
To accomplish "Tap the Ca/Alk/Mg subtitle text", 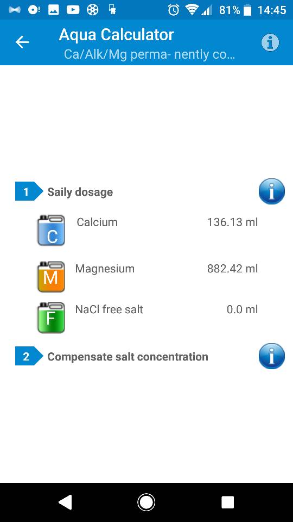I will click(x=150, y=54).
